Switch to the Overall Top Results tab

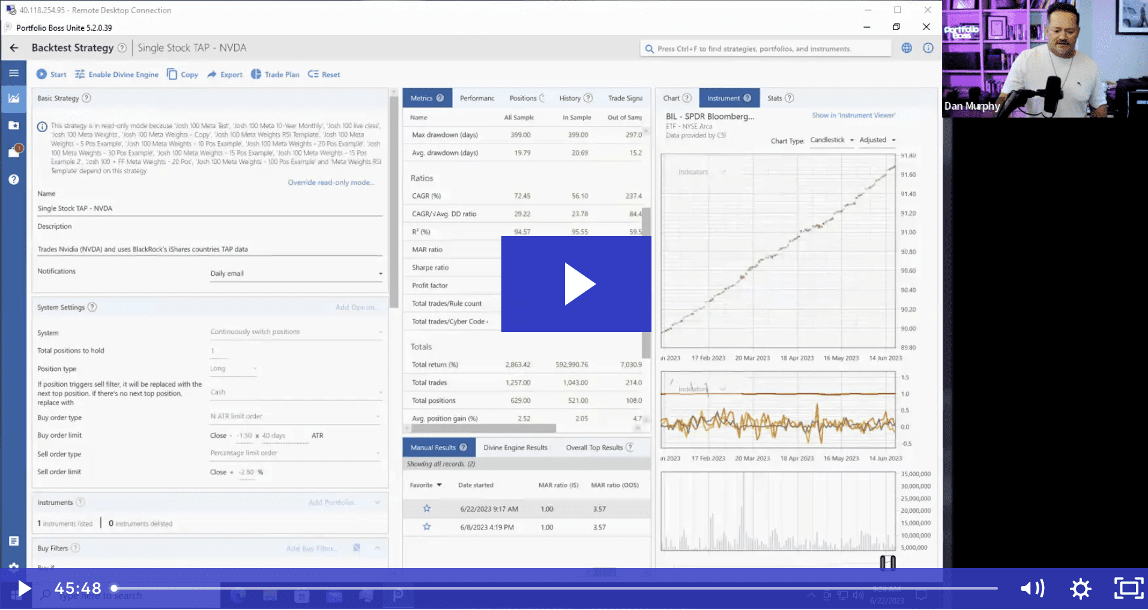600,447
